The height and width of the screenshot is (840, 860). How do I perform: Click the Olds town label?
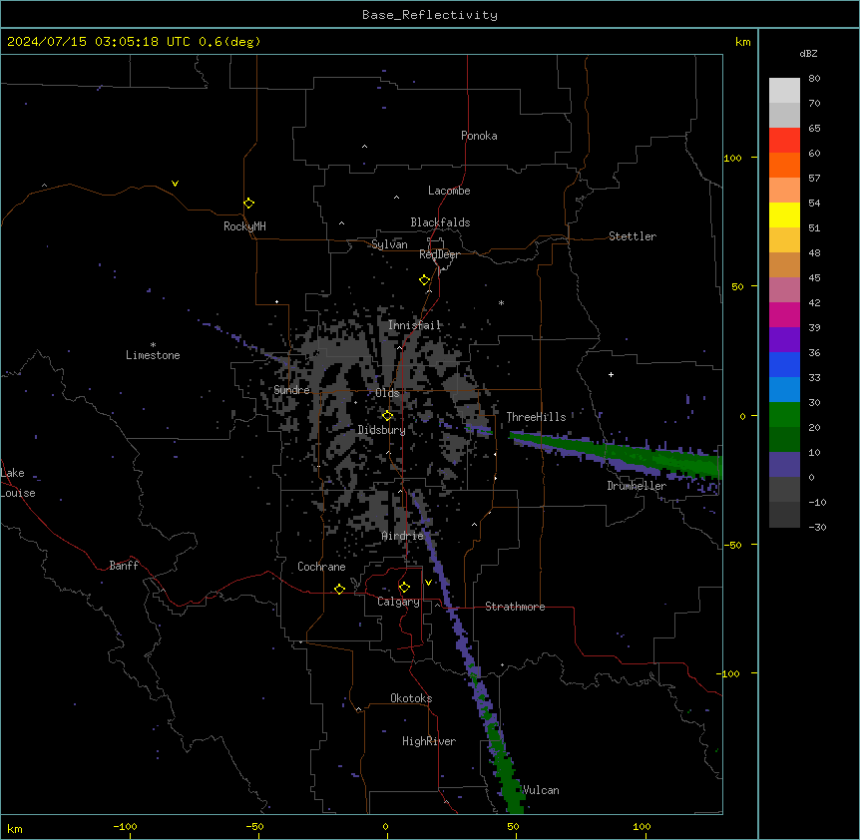[387, 393]
